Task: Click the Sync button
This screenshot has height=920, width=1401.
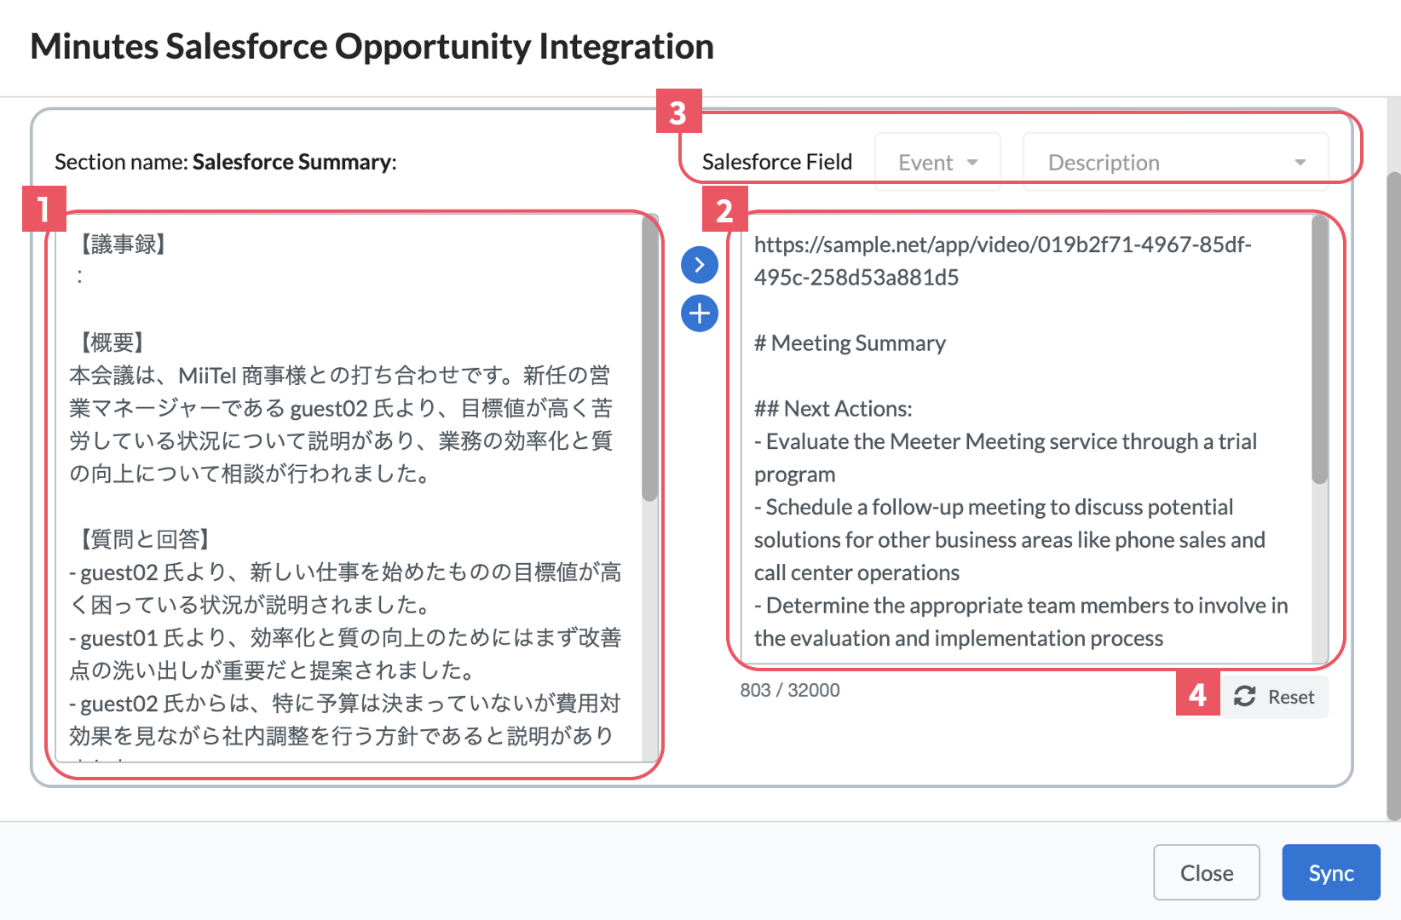Action: point(1331,872)
